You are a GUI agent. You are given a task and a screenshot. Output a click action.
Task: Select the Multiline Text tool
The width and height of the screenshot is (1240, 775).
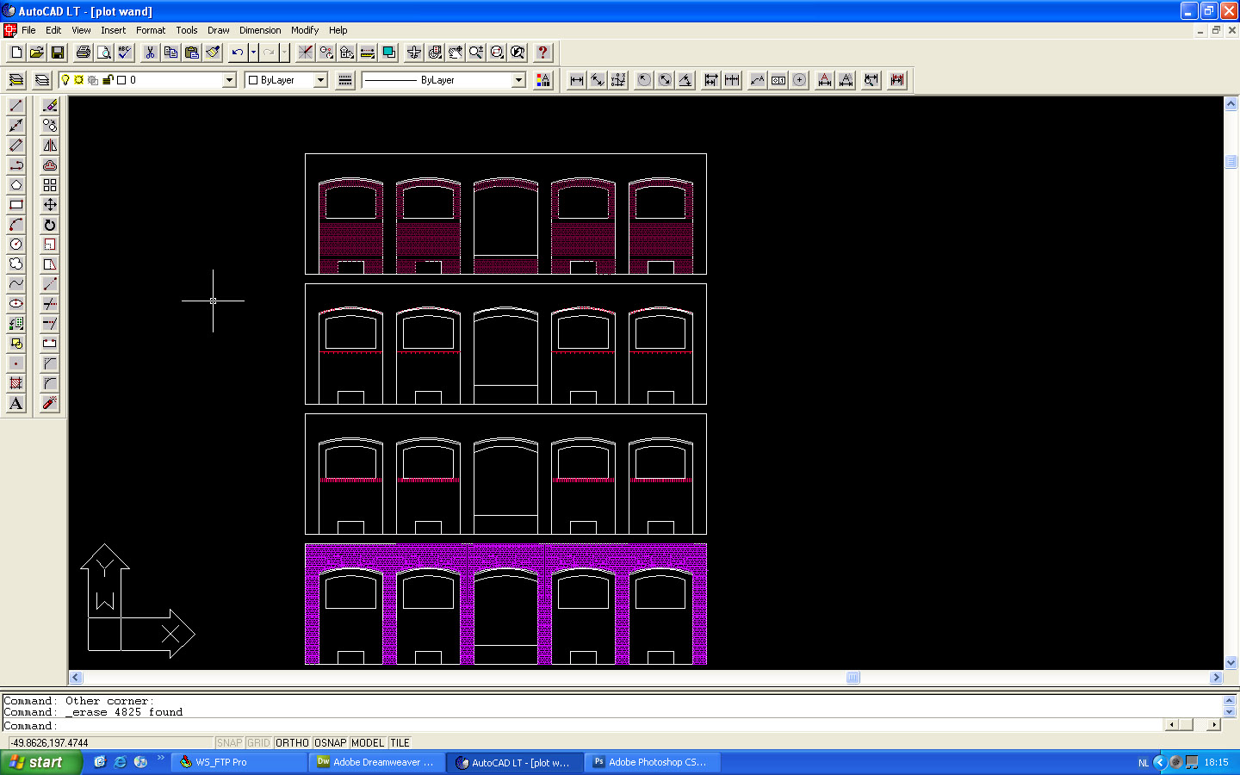point(15,403)
